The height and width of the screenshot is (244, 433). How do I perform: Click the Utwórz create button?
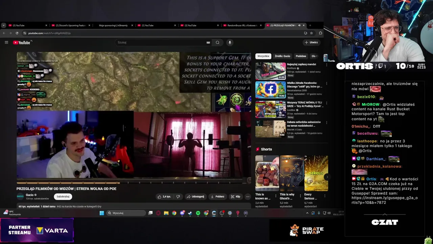click(311, 42)
